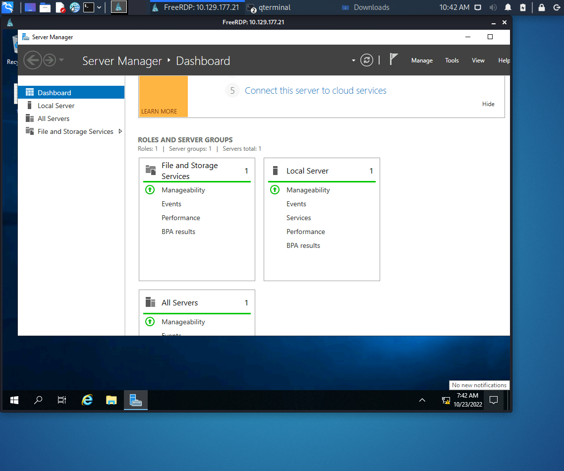This screenshot has height=471, width=564.
Task: Click the All Servers tile icon
Action: [150, 302]
